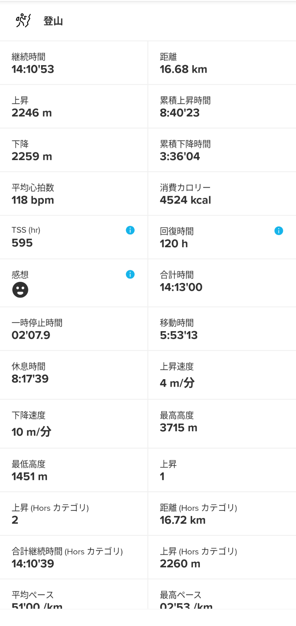Select the 上昇 2246 m value
This screenshot has height=626, width=296.
(x=32, y=113)
